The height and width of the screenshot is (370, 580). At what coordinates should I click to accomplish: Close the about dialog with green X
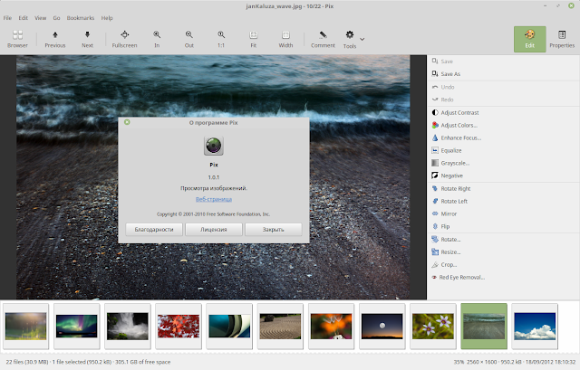[127, 122]
